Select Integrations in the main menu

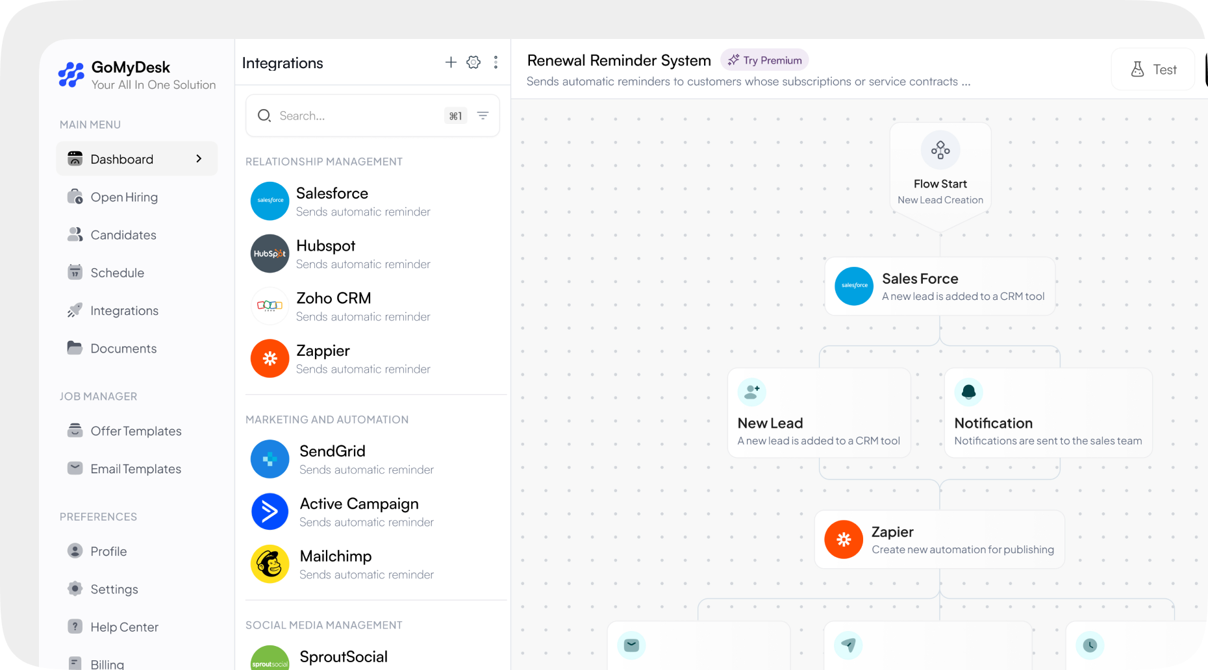click(124, 310)
